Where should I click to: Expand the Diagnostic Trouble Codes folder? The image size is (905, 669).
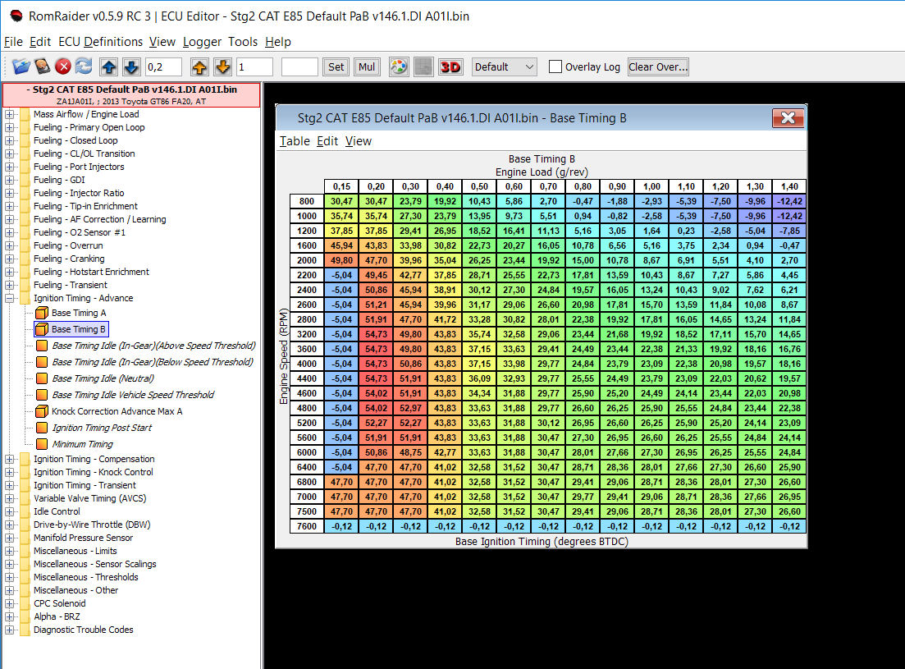click(10, 630)
